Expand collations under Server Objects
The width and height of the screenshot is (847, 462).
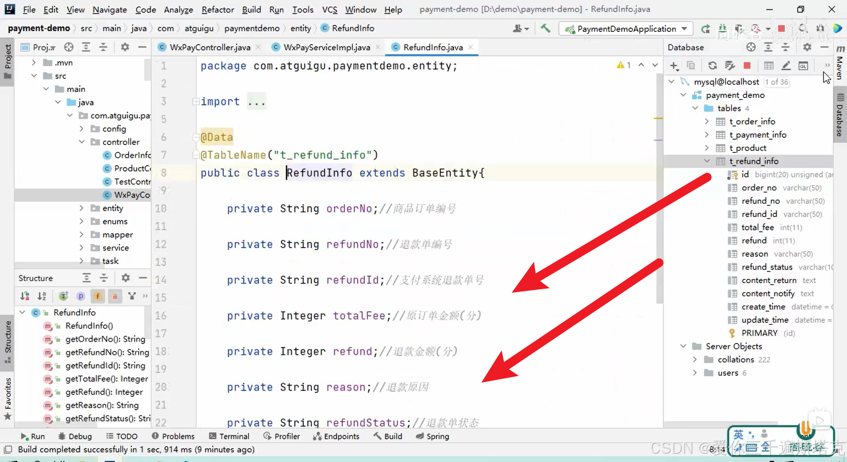(x=695, y=359)
